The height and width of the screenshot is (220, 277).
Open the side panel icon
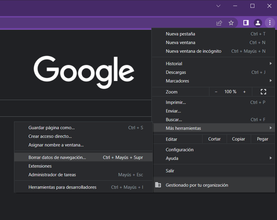tap(246, 23)
